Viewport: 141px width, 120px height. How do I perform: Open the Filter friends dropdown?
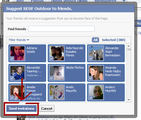(x=19, y=40)
